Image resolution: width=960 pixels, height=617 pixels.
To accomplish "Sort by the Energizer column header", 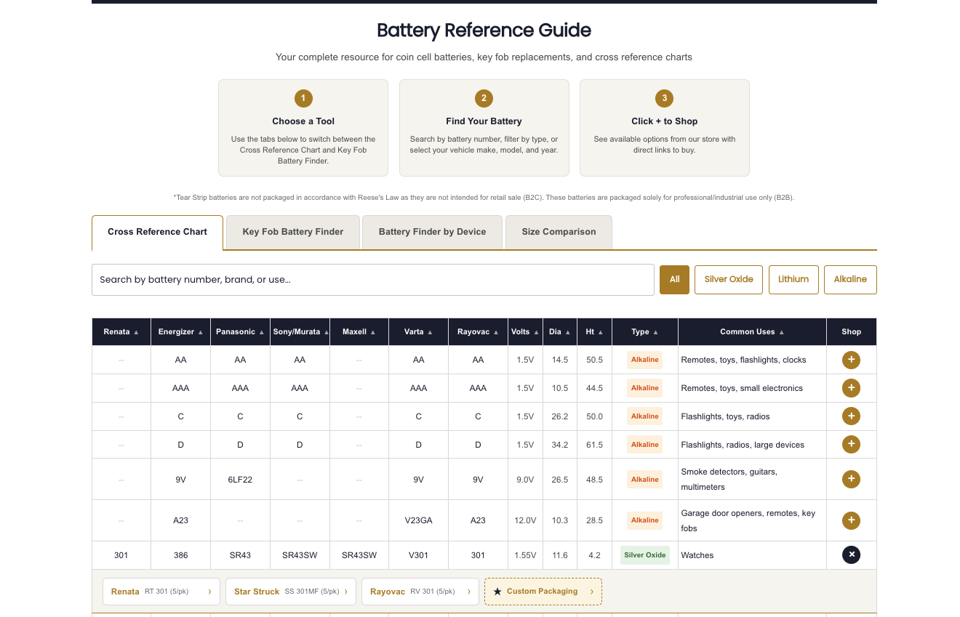I will (x=181, y=331).
